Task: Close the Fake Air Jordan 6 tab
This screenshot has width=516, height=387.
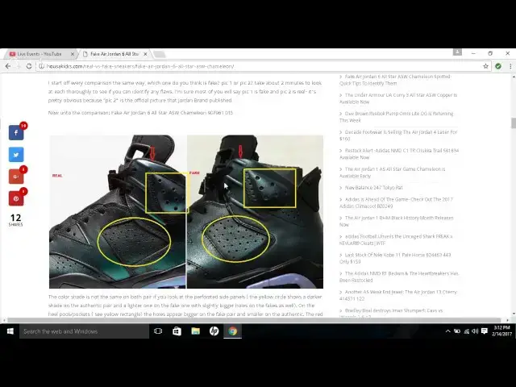Action: (x=145, y=54)
